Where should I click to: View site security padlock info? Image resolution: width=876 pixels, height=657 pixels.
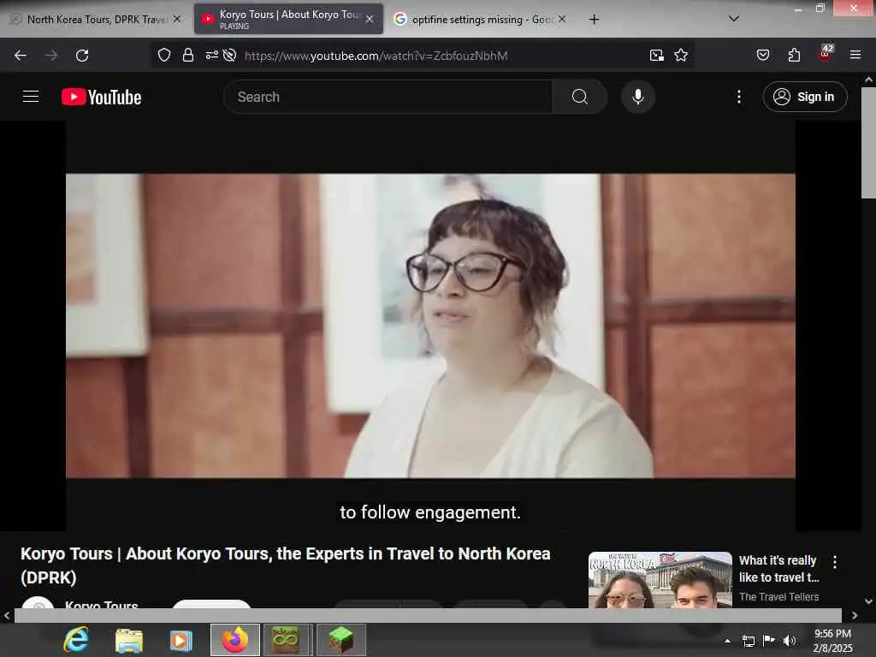pos(188,55)
